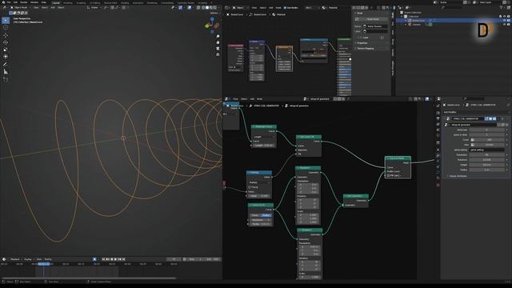Open the Add menu in 3D viewport header
The width and height of the screenshot is (512, 288).
[x=53, y=7]
